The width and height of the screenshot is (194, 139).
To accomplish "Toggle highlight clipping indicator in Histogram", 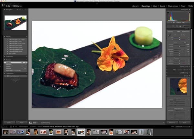I will click(189, 13).
